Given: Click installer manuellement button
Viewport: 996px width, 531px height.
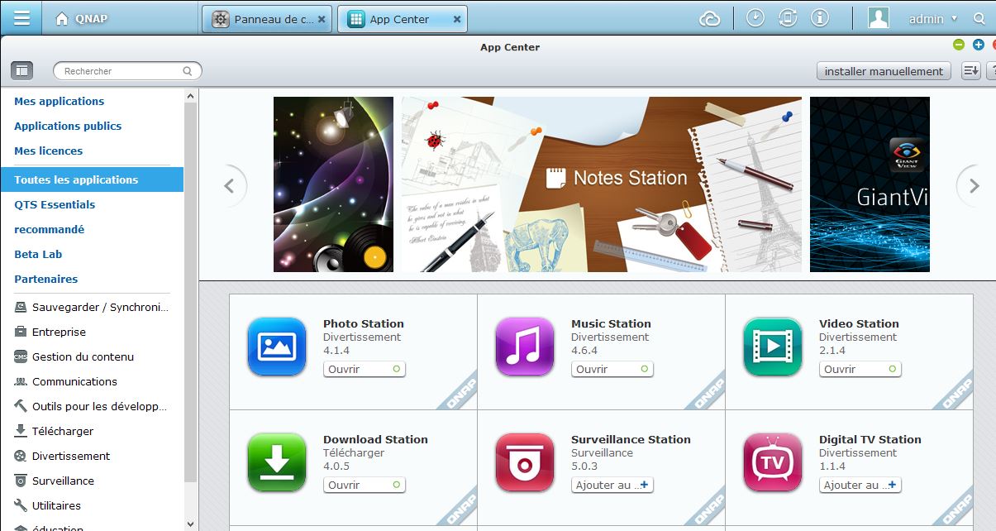Looking at the screenshot, I should (884, 71).
